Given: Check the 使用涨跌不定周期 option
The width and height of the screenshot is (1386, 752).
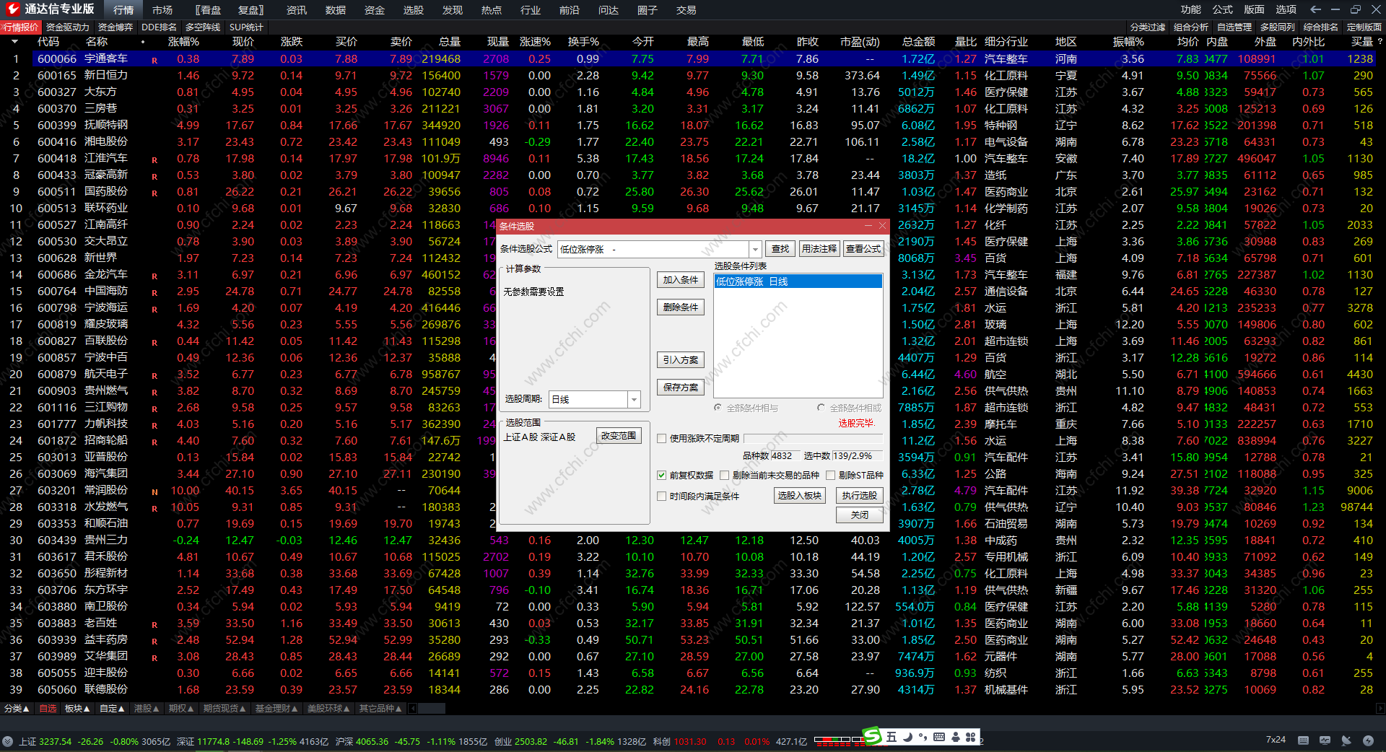Looking at the screenshot, I should (661, 439).
